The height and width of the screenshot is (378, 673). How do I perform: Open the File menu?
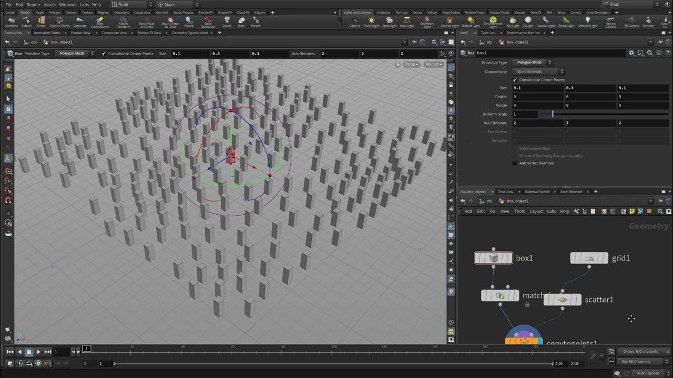pyautogui.click(x=9, y=5)
